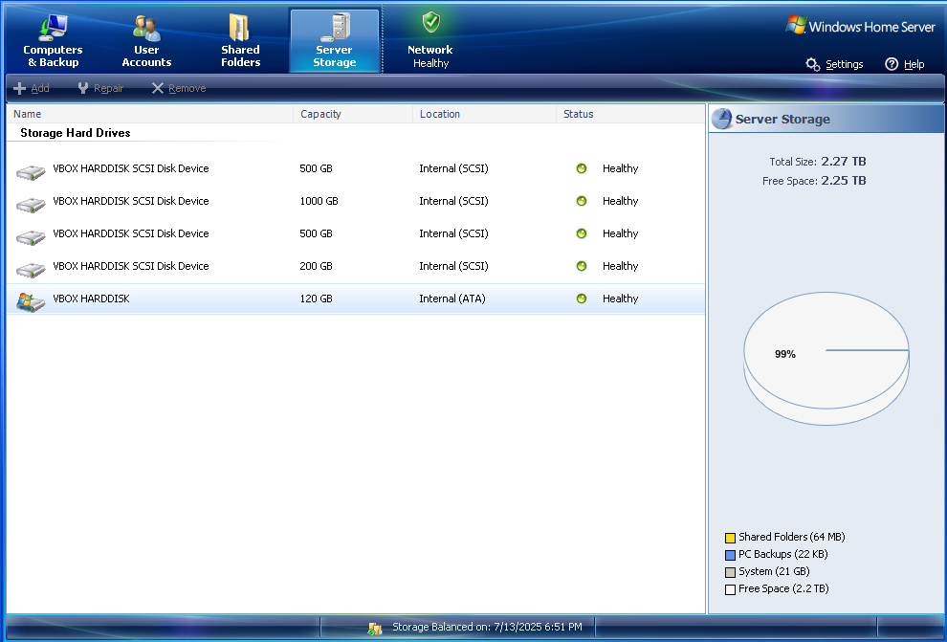Image resolution: width=947 pixels, height=642 pixels.
Task: Click the Internal (ATA) location cell
Action: coord(452,299)
